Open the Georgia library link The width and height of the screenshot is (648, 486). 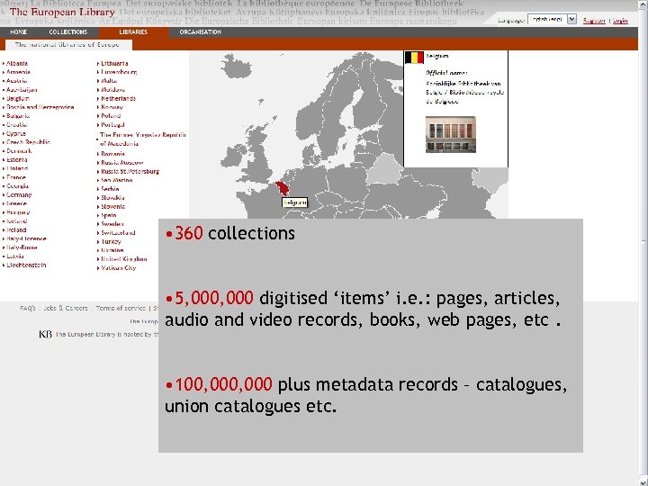click(17, 186)
